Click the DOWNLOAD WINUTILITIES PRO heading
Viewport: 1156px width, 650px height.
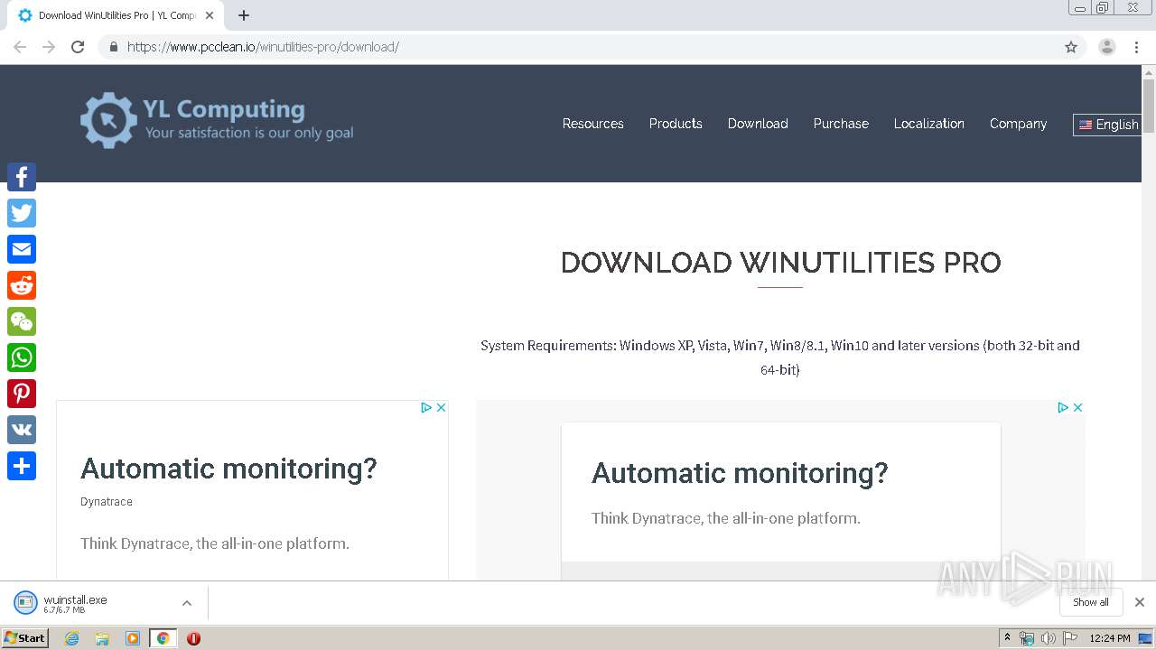coord(780,263)
